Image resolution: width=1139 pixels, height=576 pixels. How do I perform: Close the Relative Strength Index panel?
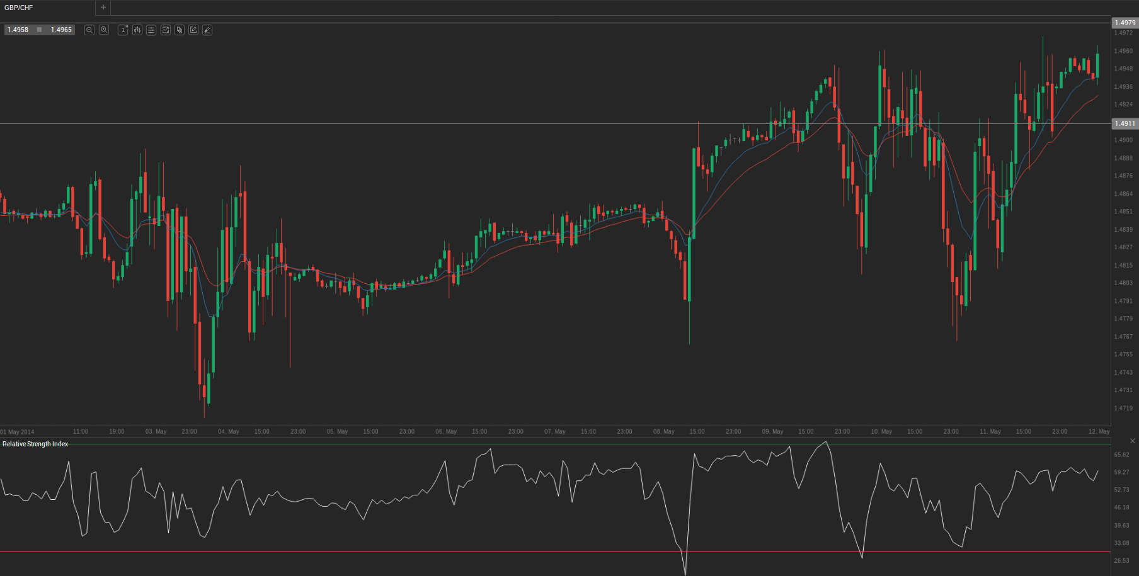pos(1132,441)
